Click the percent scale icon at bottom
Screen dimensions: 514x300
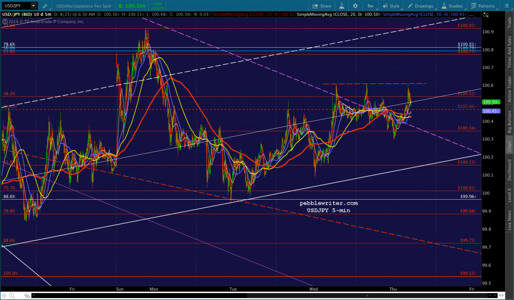pos(27,296)
